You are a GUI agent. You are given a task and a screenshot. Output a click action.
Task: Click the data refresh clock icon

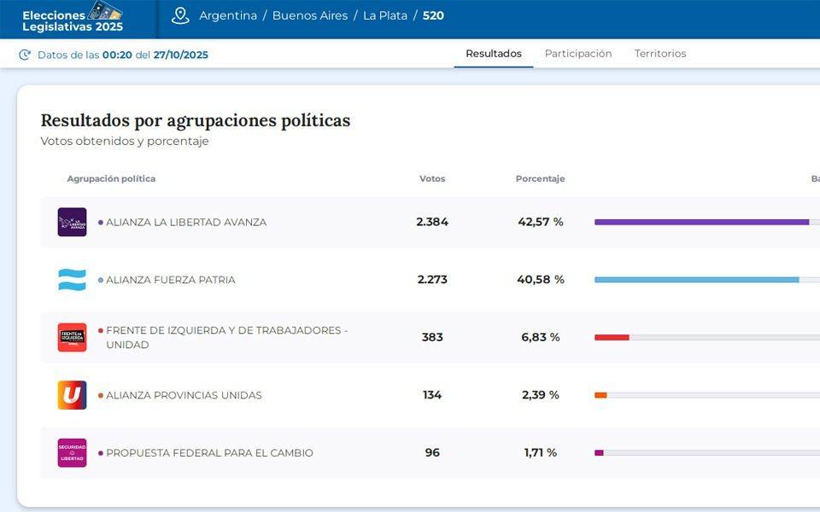click(x=25, y=55)
